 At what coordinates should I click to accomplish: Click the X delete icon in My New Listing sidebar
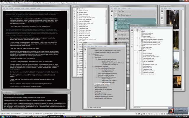[132, 47]
